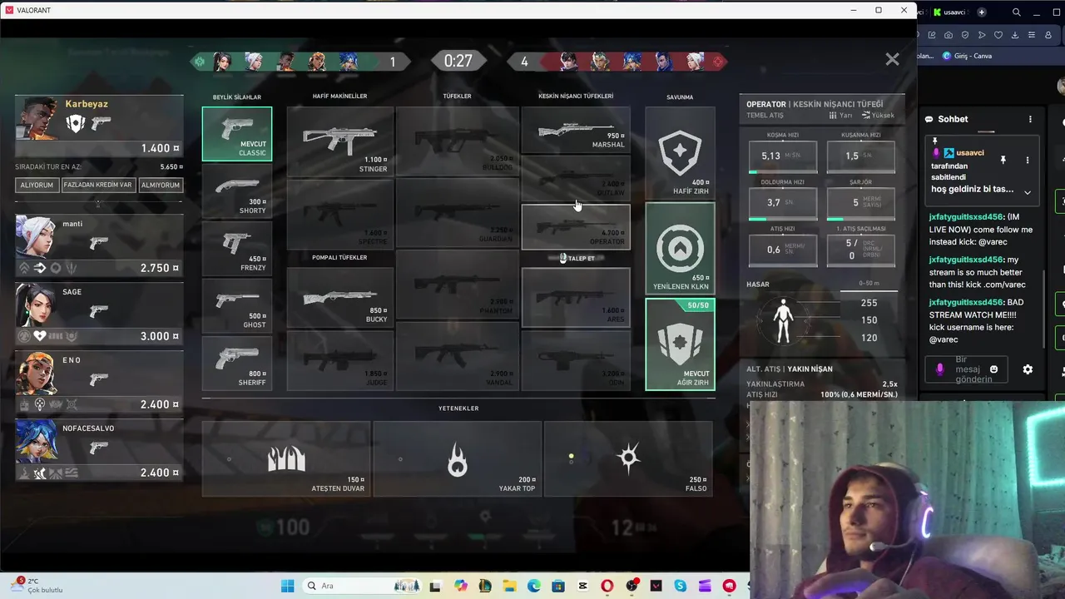Open chat settings gear

click(1028, 369)
